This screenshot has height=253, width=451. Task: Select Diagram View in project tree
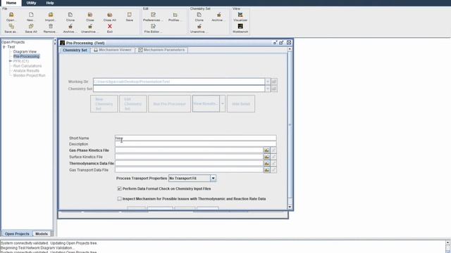pos(25,51)
